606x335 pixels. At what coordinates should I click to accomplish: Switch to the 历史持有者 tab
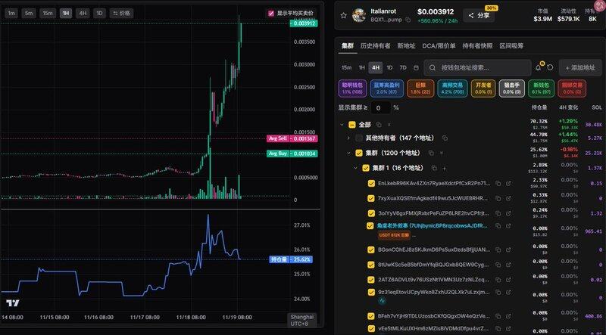pos(375,45)
